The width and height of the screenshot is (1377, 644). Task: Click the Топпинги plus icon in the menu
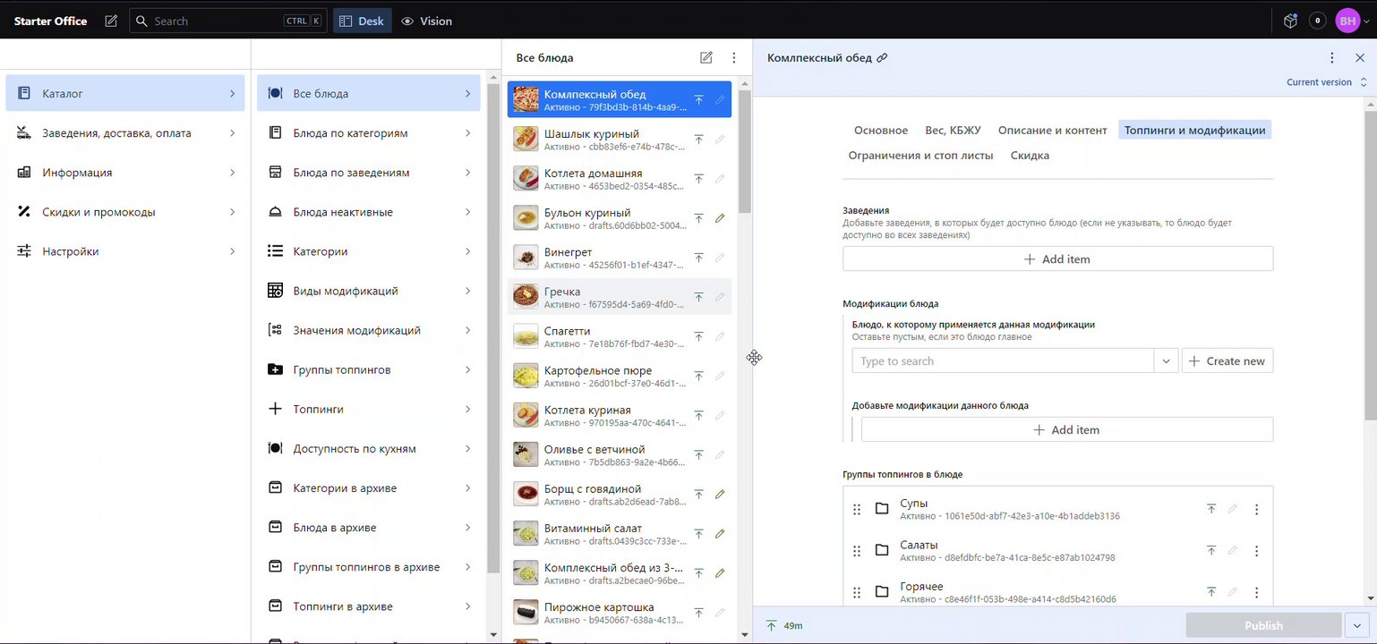coord(275,409)
